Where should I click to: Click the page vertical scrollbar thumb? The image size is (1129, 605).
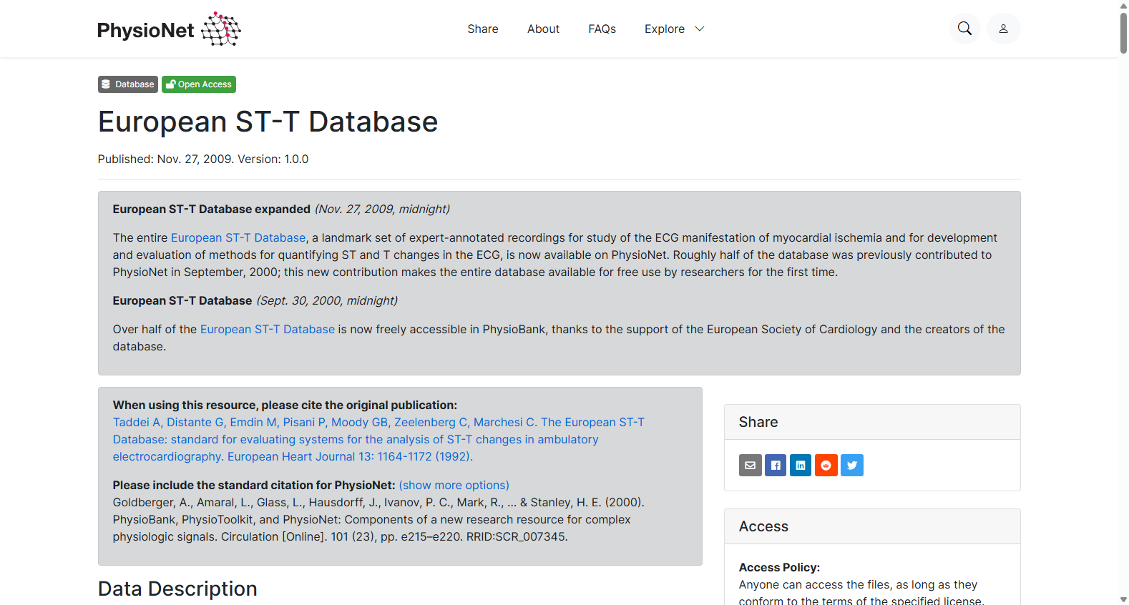tap(1123, 32)
